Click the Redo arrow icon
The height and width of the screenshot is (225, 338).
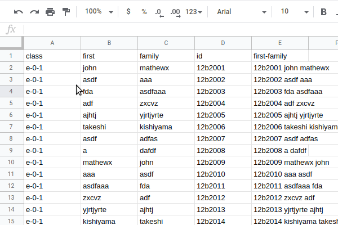34,12
